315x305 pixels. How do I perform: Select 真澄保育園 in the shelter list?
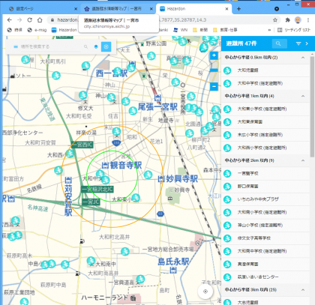[x=265, y=264]
